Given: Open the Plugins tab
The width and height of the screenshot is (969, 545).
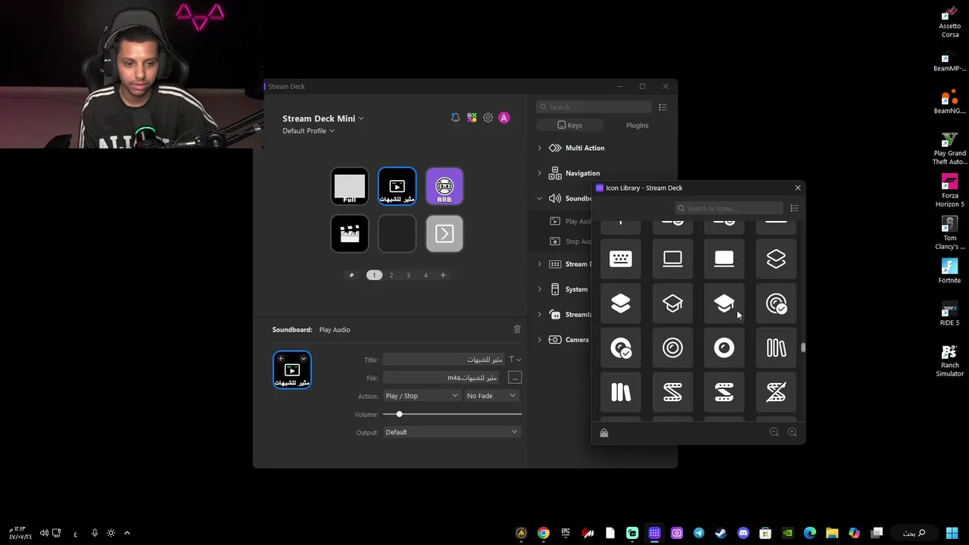Looking at the screenshot, I should pyautogui.click(x=637, y=125).
